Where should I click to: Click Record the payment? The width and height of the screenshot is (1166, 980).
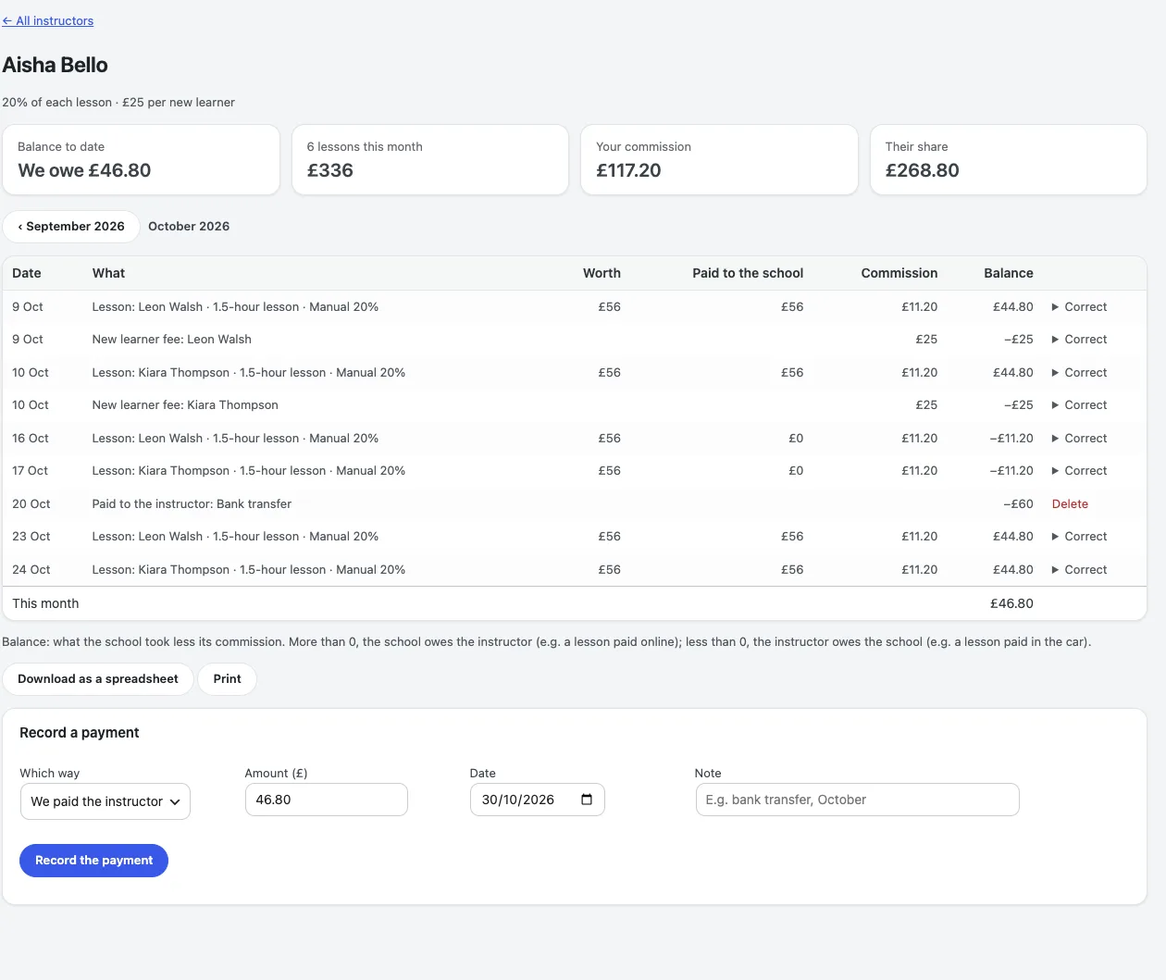pyautogui.click(x=93, y=861)
